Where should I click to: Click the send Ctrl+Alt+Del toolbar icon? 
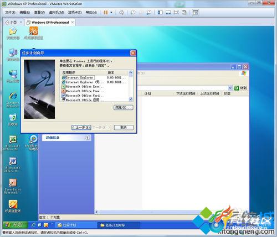(121, 13)
